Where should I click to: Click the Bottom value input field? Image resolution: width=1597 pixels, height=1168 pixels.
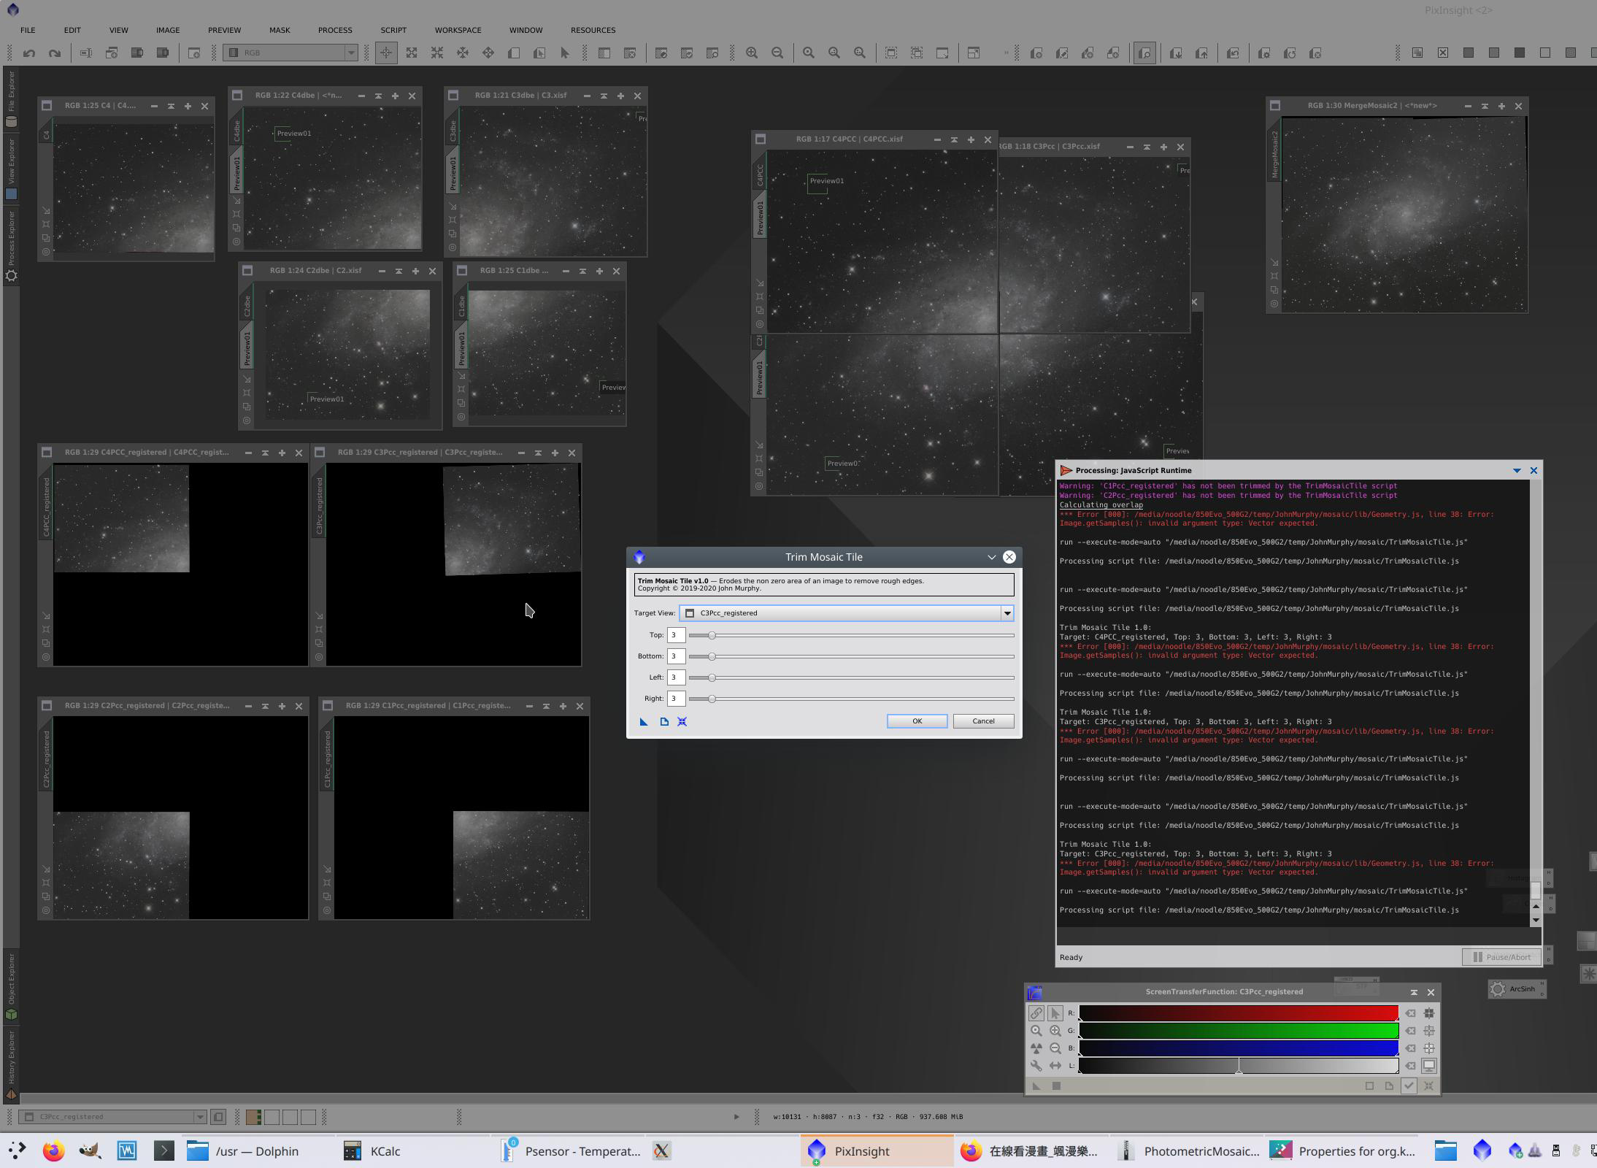coord(676,656)
